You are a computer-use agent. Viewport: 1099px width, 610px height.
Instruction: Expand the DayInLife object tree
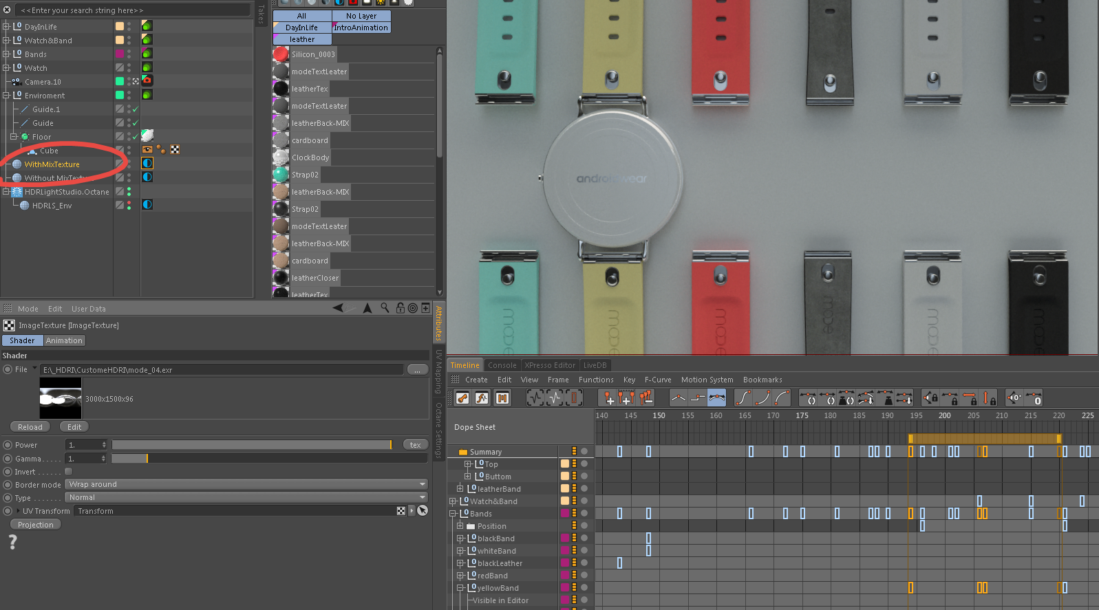point(6,27)
